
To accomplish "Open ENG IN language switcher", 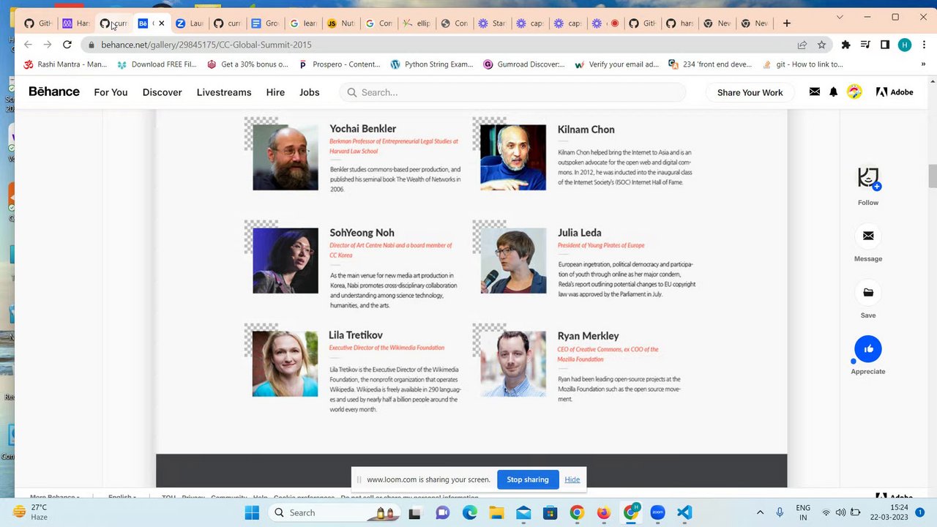I will pyautogui.click(x=803, y=512).
